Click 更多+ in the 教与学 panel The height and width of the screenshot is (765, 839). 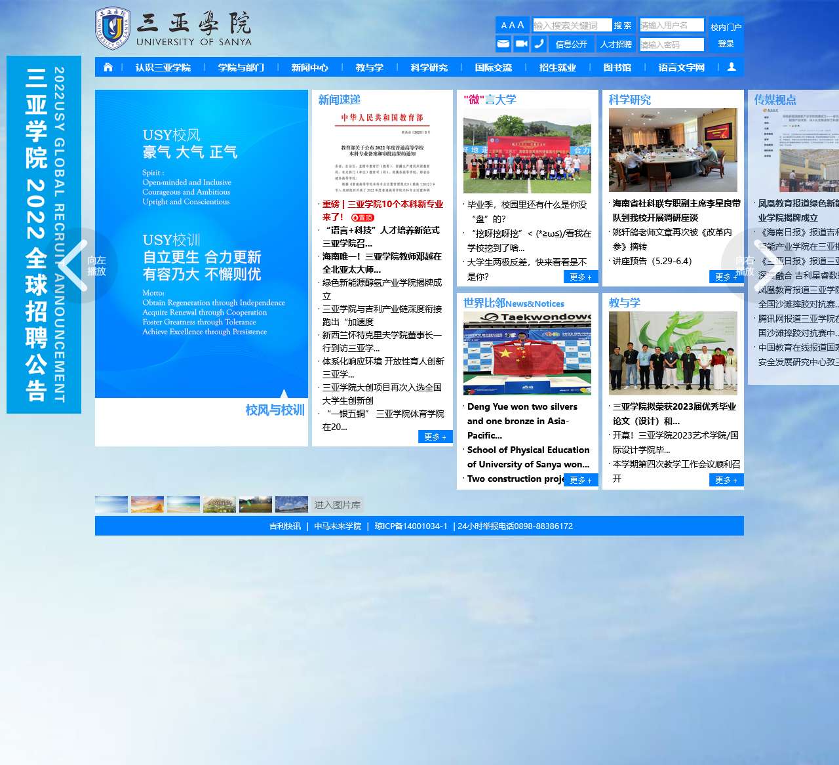click(726, 480)
